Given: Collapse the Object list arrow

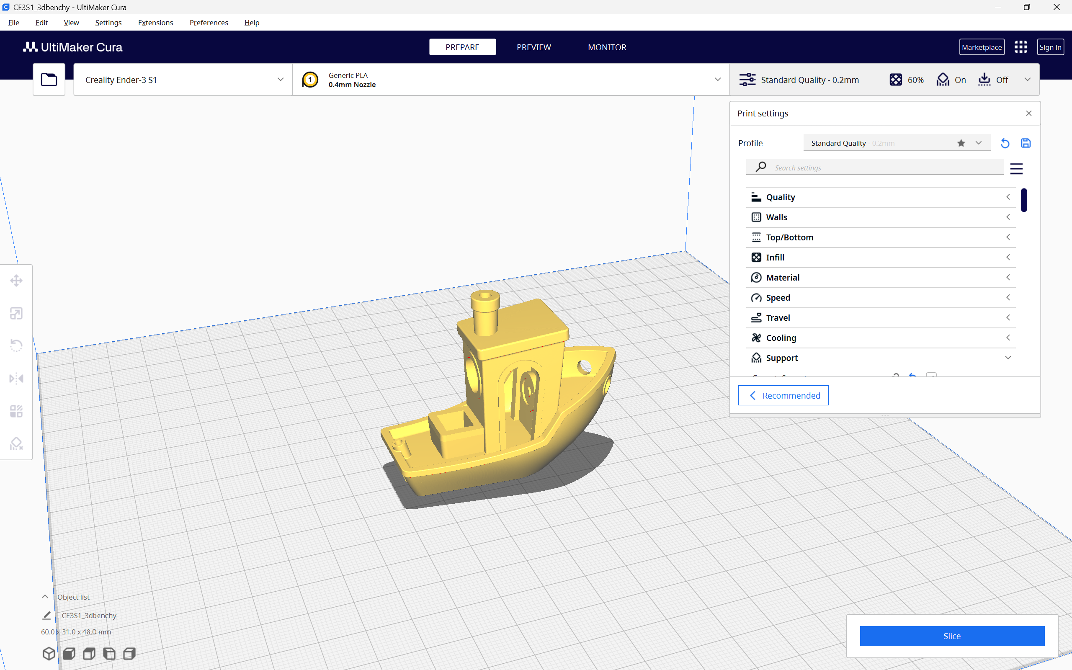Looking at the screenshot, I should [45, 596].
